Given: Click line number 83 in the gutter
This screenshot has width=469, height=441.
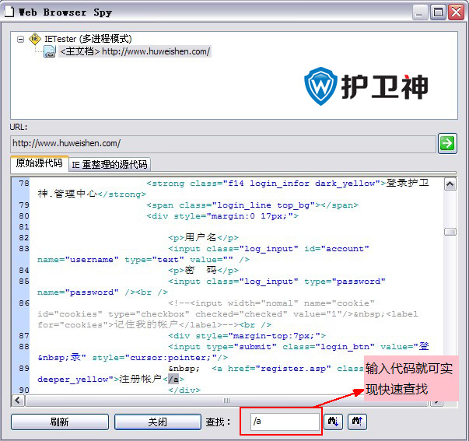Looking at the screenshot, I should (x=24, y=249).
